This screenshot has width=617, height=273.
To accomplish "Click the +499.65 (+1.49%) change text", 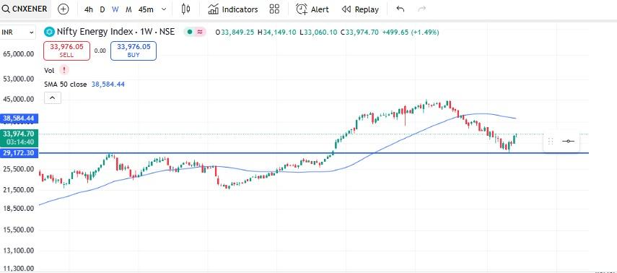I will pyautogui.click(x=411, y=32).
